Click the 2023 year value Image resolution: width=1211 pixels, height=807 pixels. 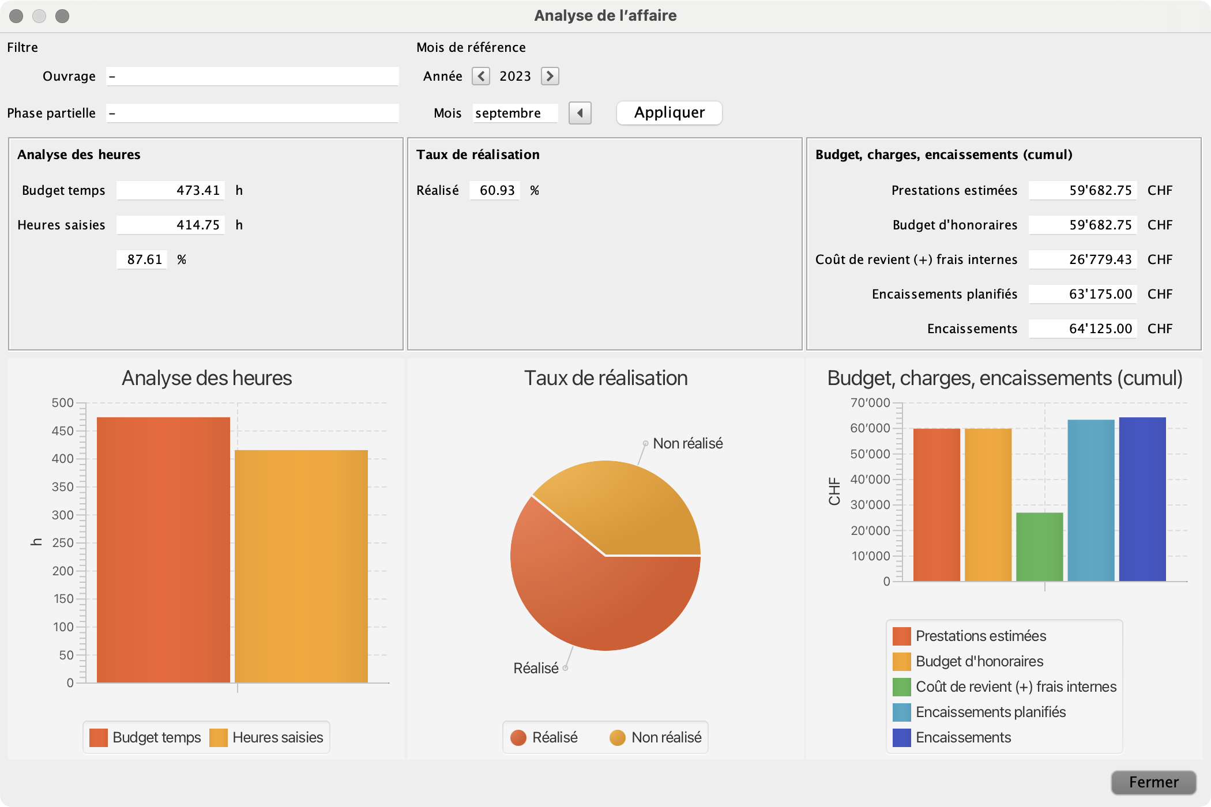(516, 76)
